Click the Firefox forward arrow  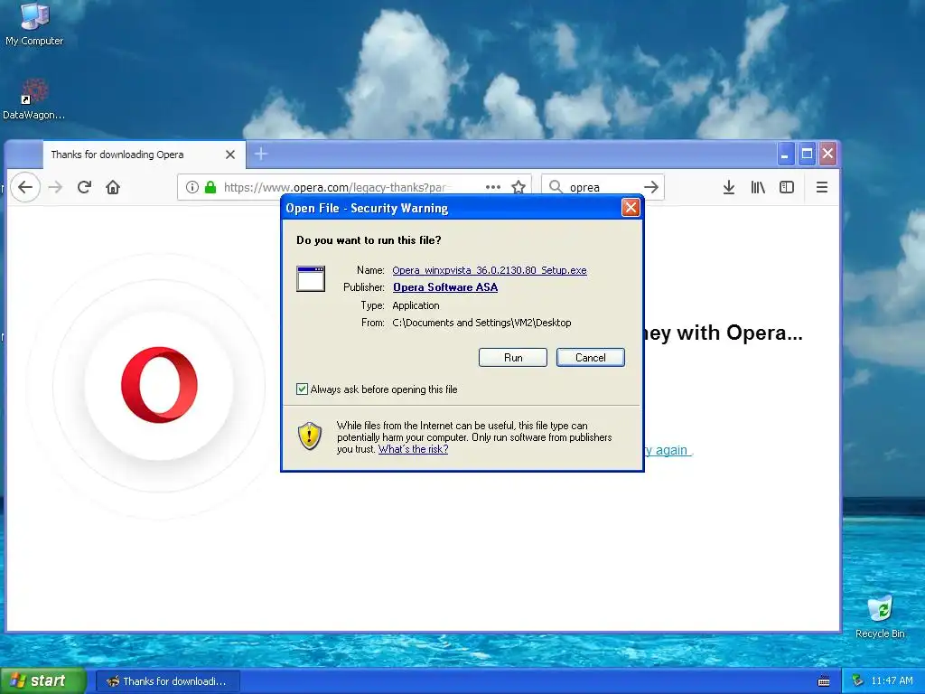[x=55, y=187]
